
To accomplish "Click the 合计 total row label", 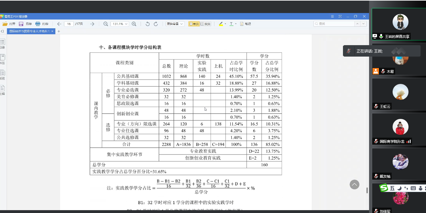I will pos(127,144).
